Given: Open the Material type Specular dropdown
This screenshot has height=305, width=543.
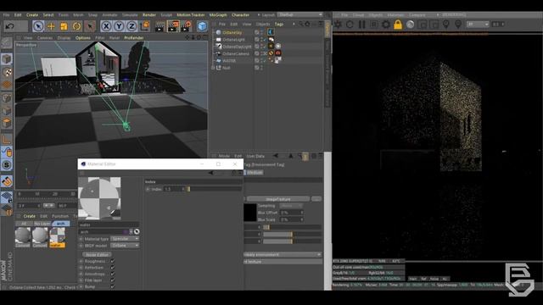Looking at the screenshot, I should [x=125, y=239].
